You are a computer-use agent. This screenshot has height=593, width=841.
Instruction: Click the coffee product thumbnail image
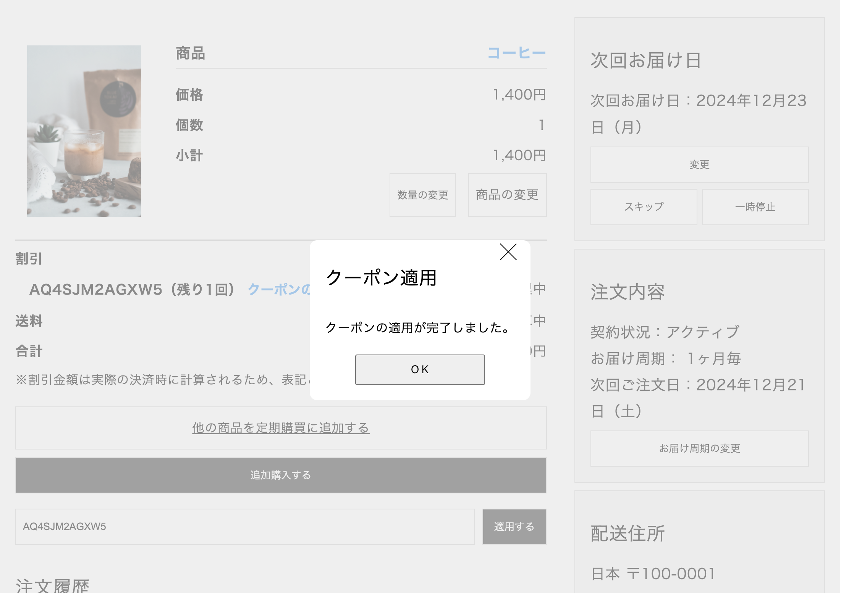coord(84,131)
